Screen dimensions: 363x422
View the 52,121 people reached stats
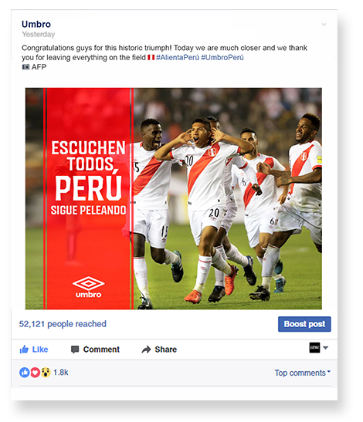63,324
